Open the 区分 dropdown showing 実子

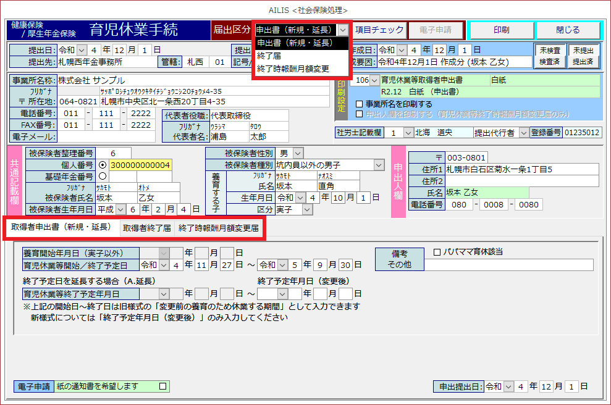308,210
